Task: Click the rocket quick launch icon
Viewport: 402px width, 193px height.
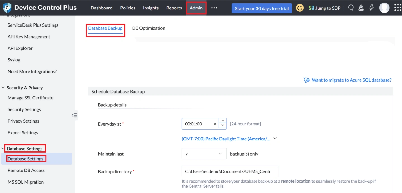Action: click(361, 8)
